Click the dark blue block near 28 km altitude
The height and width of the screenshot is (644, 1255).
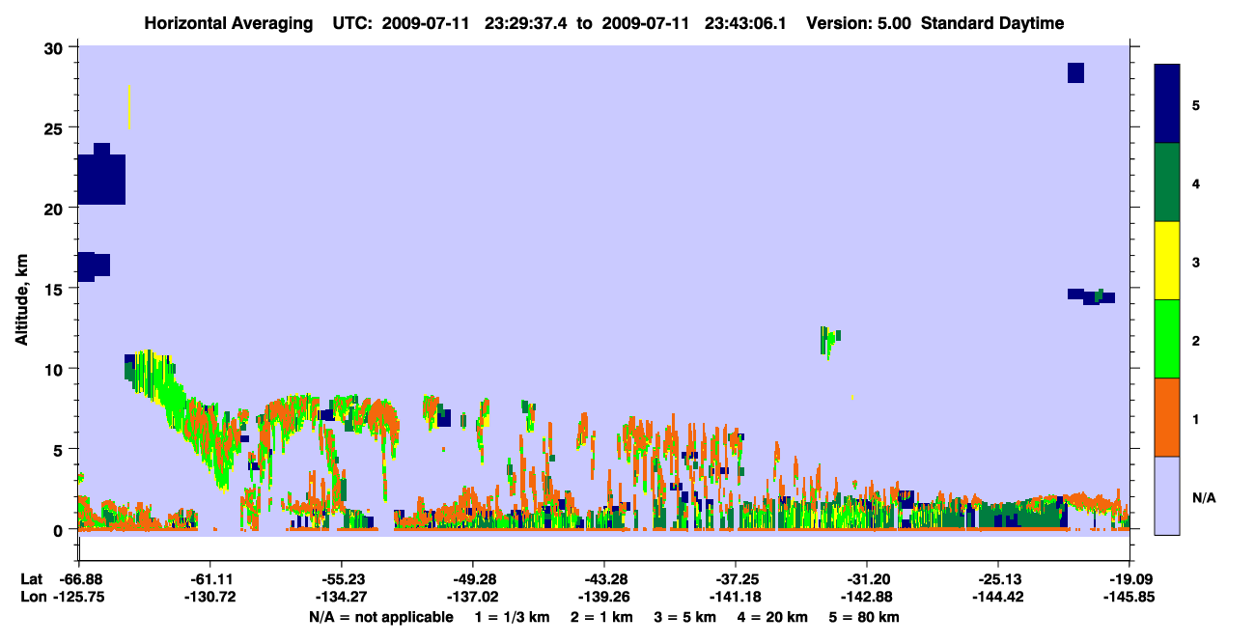point(1075,72)
